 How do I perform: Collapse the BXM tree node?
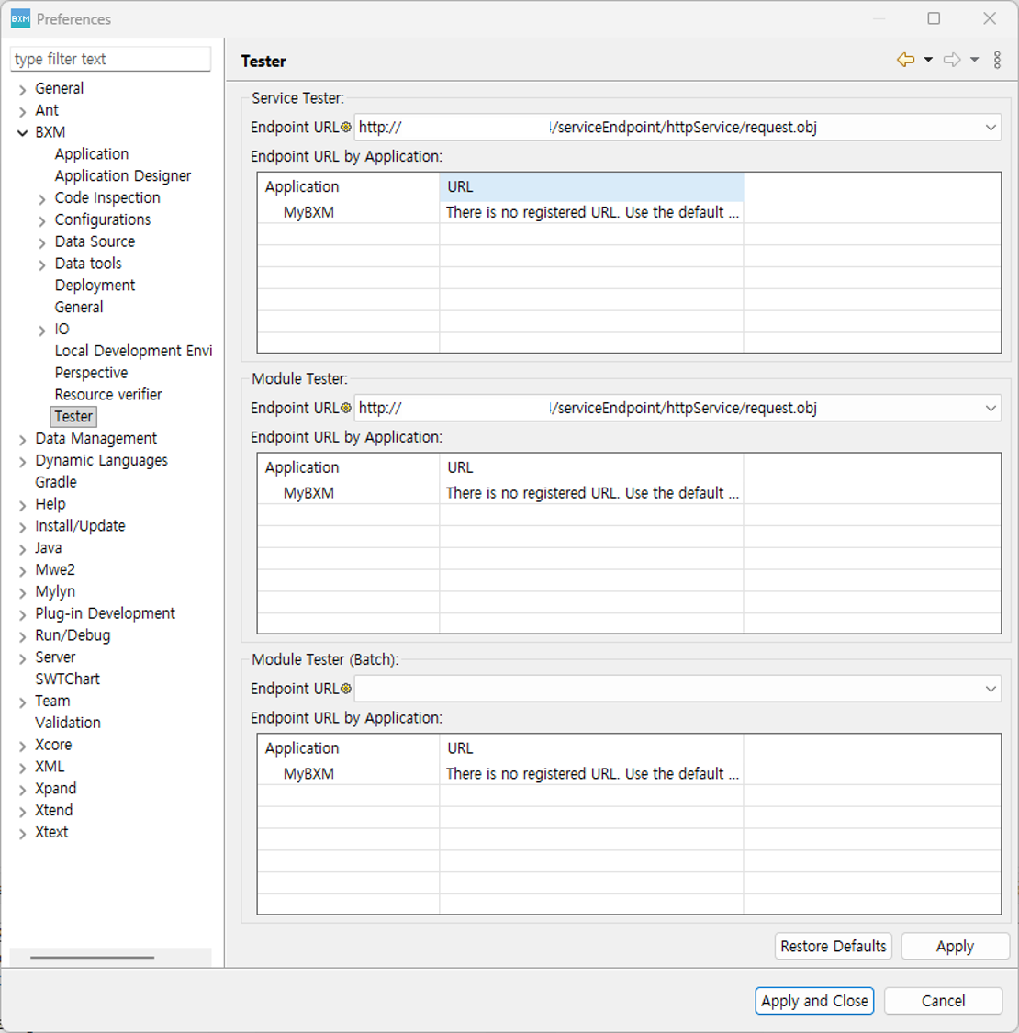point(23,133)
